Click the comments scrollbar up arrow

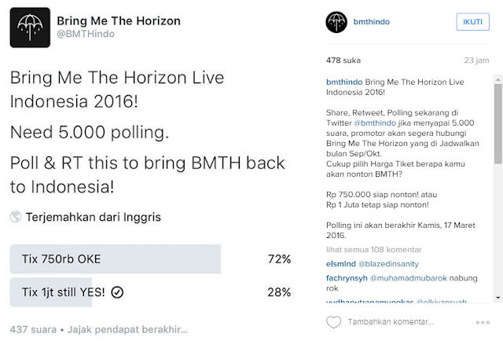498,79
